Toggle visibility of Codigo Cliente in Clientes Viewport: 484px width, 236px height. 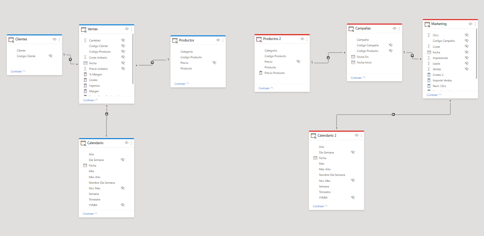click(50, 56)
